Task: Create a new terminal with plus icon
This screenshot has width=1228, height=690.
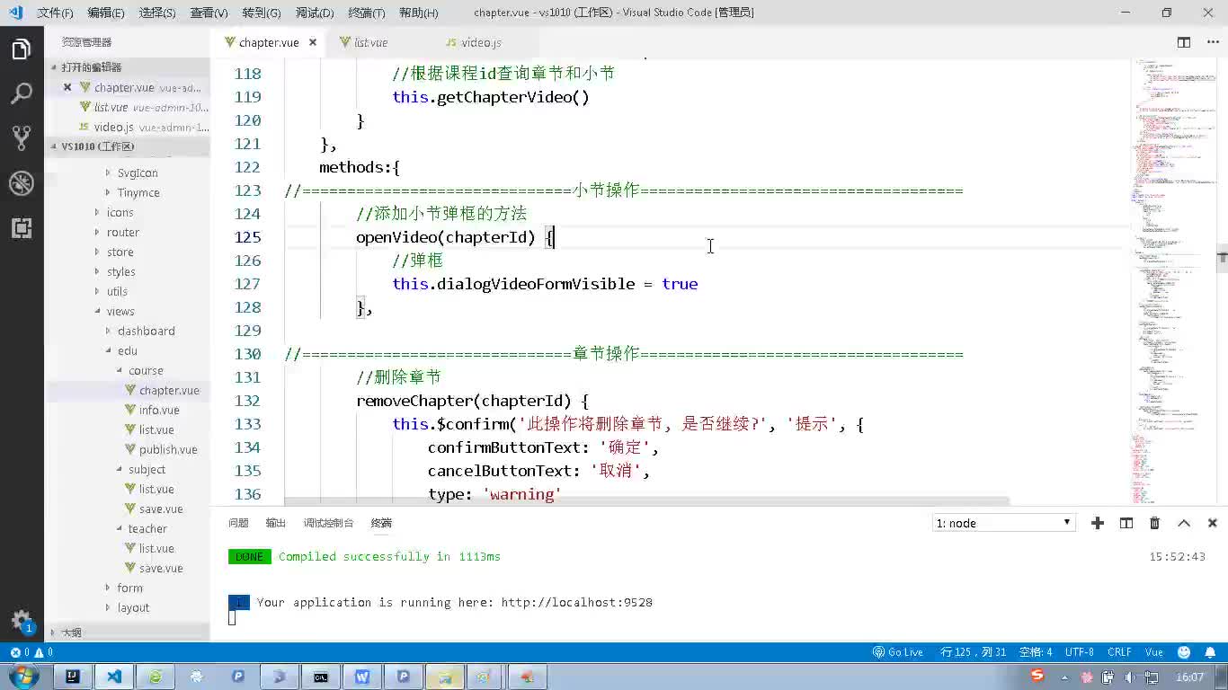Action: (x=1098, y=523)
